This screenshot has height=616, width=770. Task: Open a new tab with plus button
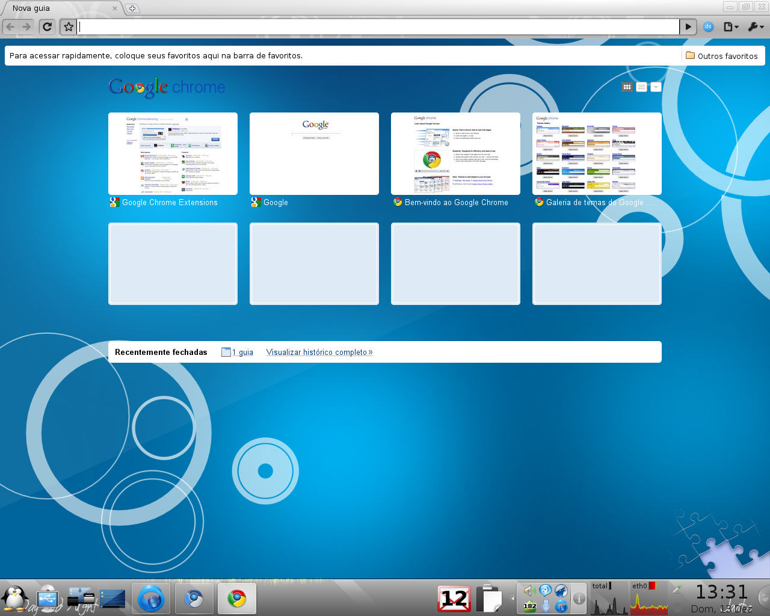[132, 8]
